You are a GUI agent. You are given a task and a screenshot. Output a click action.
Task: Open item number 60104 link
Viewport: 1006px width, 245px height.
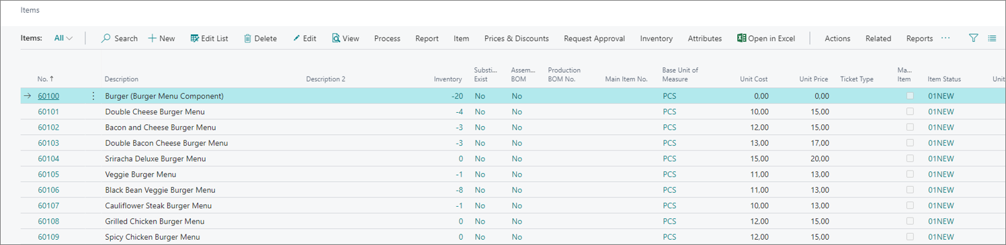[48, 158]
